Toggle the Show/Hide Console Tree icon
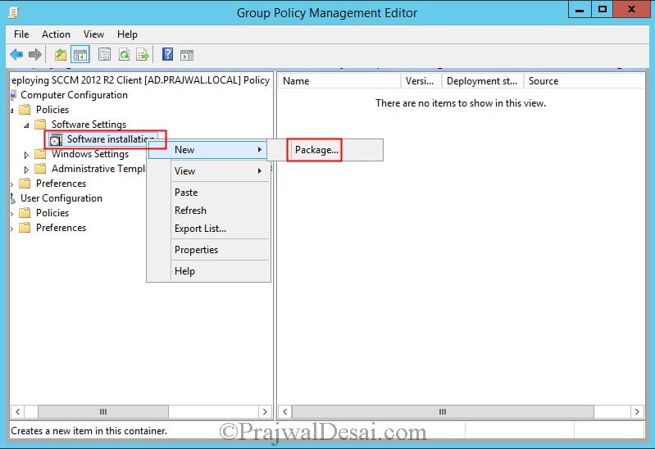This screenshot has height=449, width=655. 80,55
